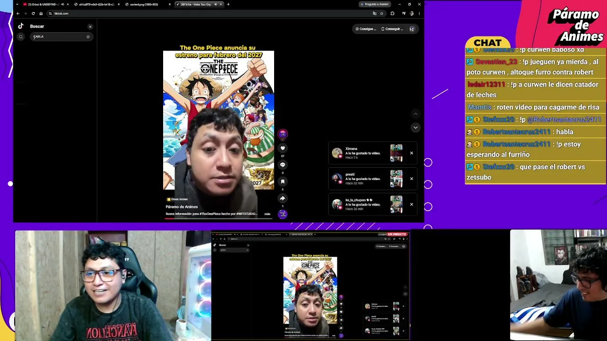607x341 pixels.
Task: Click the "Hace 52 min" timestamp
Action: click(x=353, y=183)
